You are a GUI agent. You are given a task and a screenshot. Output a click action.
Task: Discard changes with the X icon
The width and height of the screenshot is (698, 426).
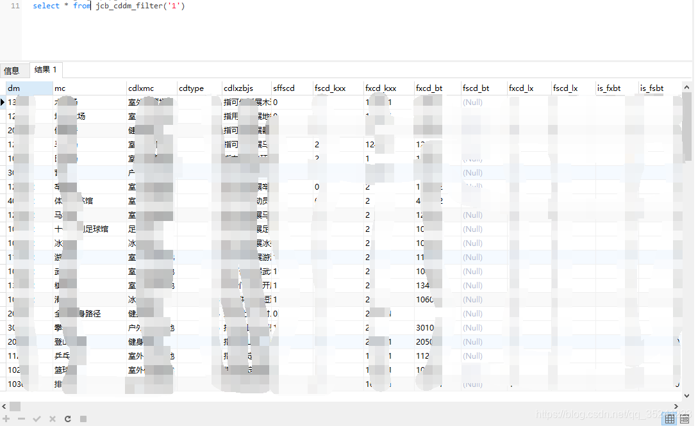click(x=53, y=418)
